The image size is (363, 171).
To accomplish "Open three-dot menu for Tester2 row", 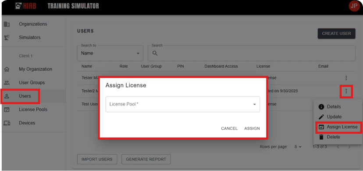I will pyautogui.click(x=346, y=91).
